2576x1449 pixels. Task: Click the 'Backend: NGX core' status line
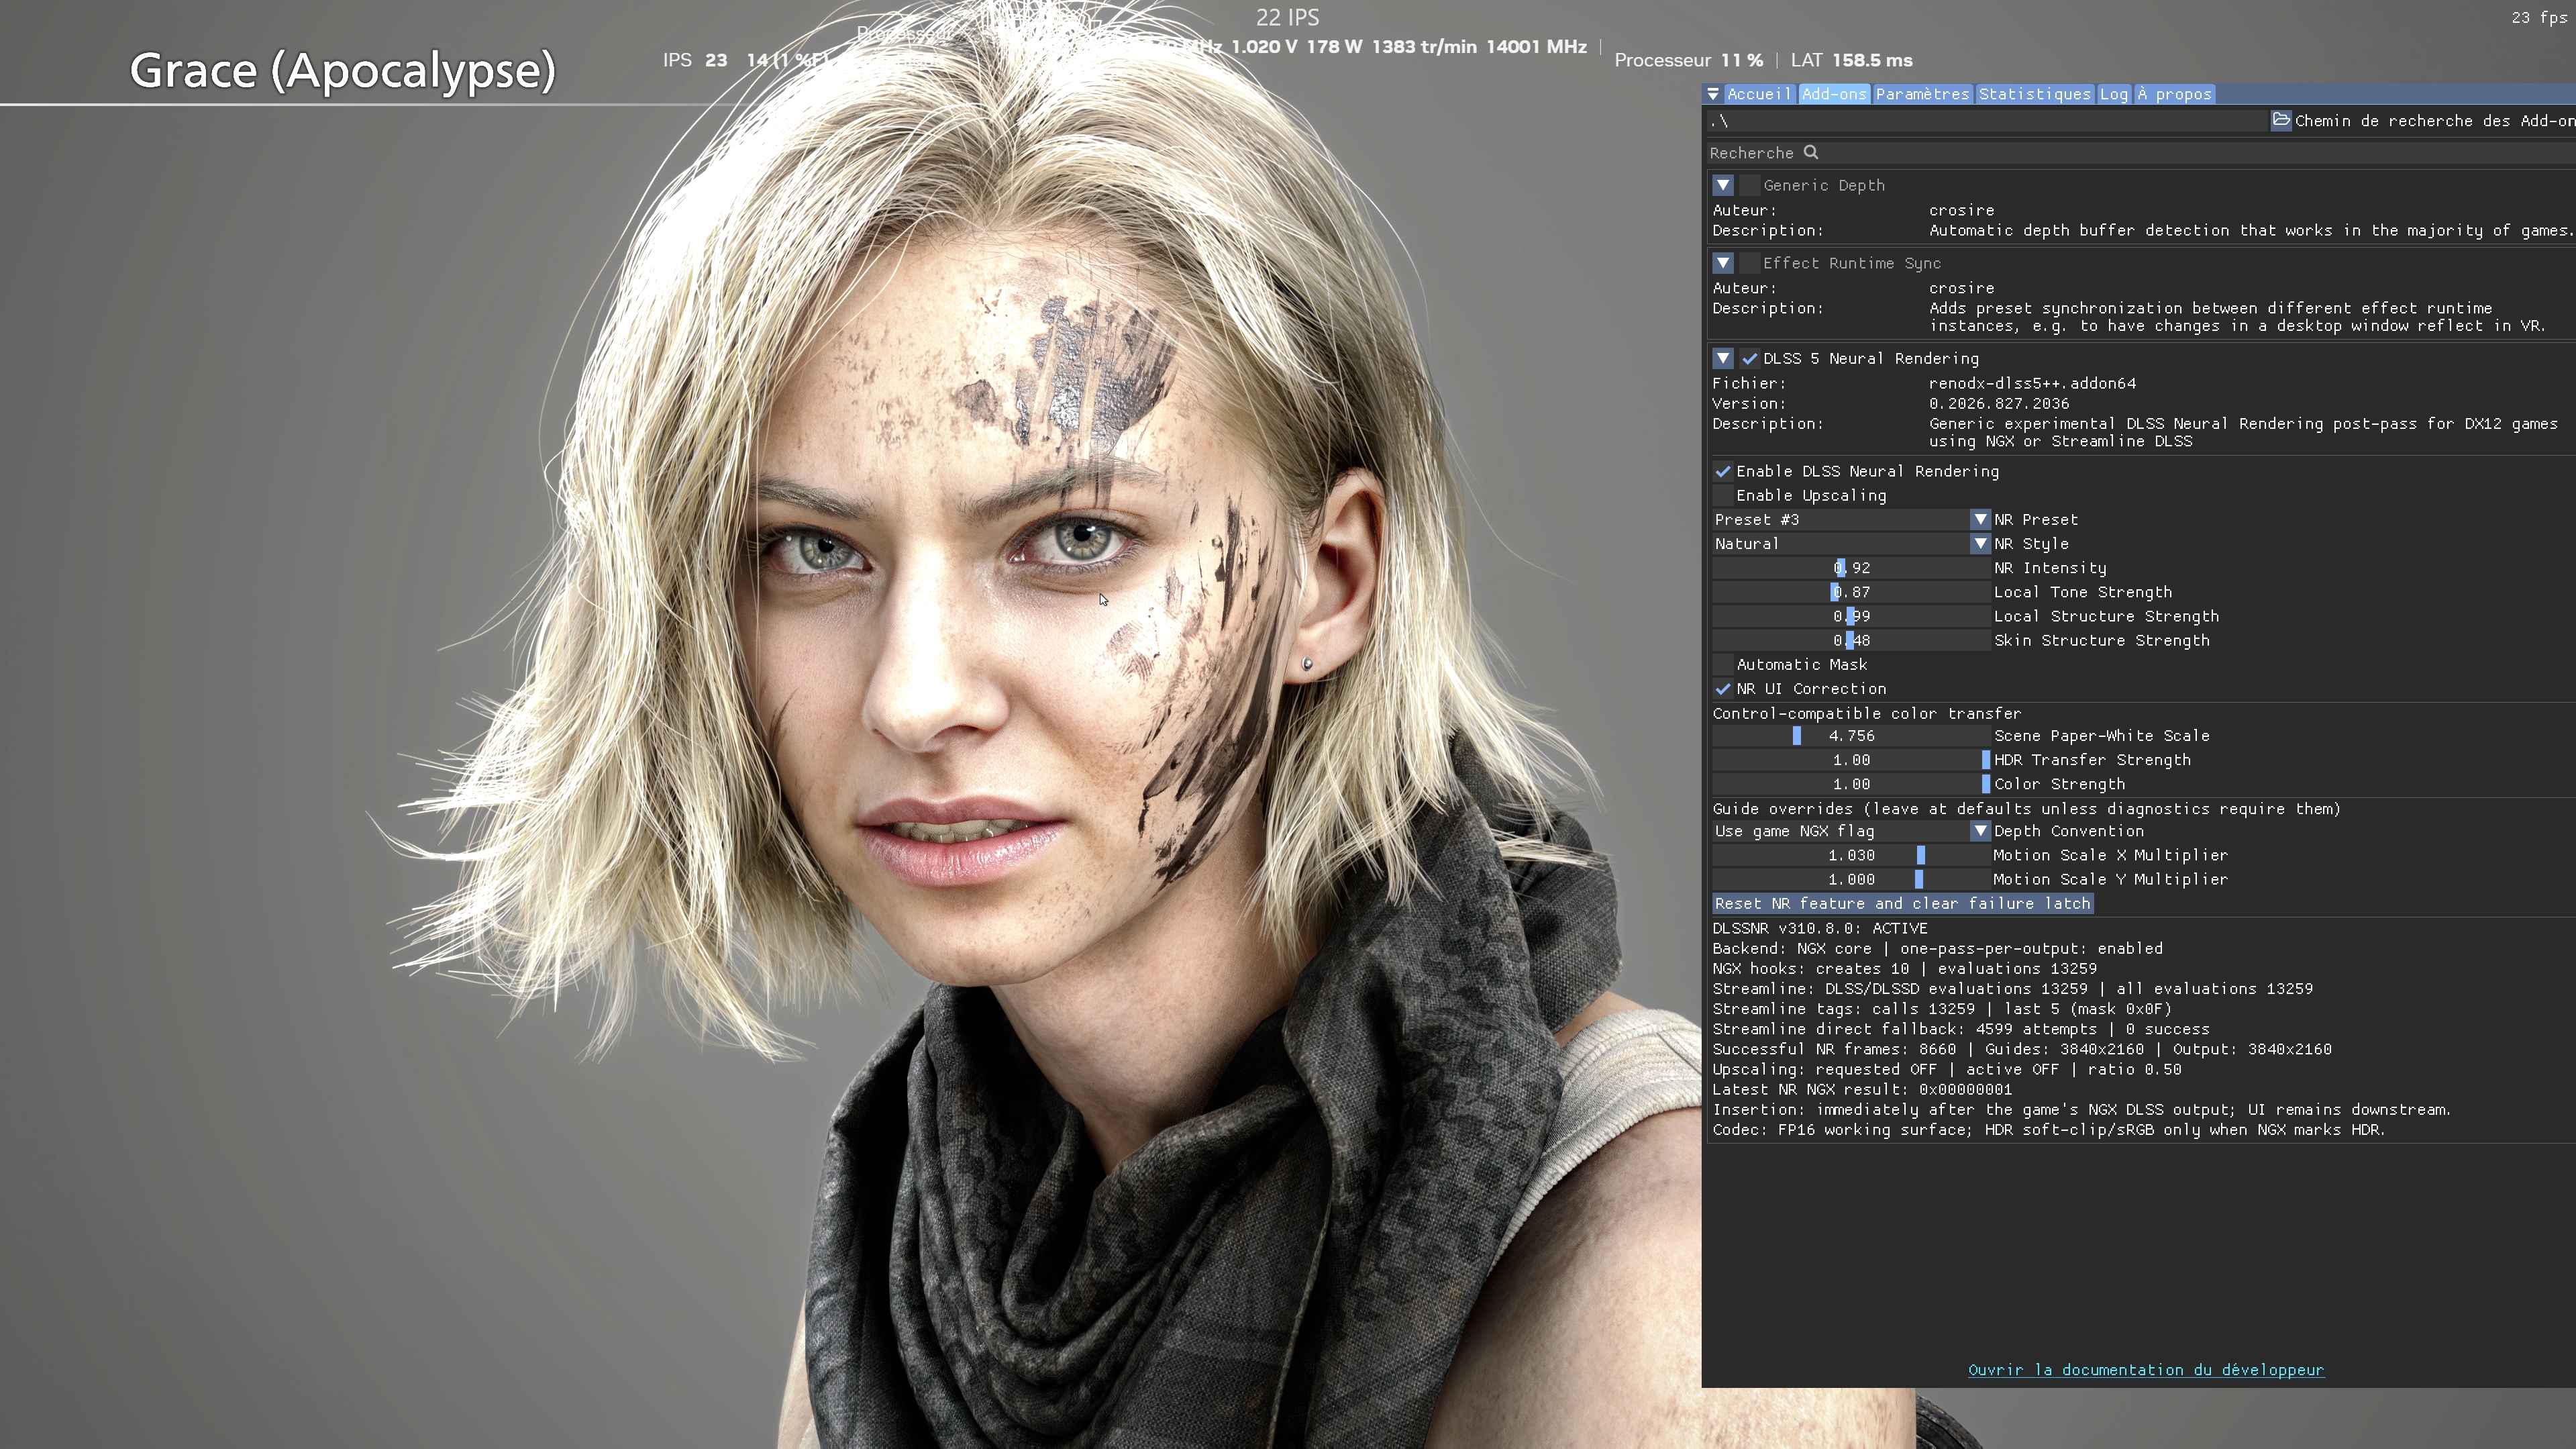pos(1937,948)
